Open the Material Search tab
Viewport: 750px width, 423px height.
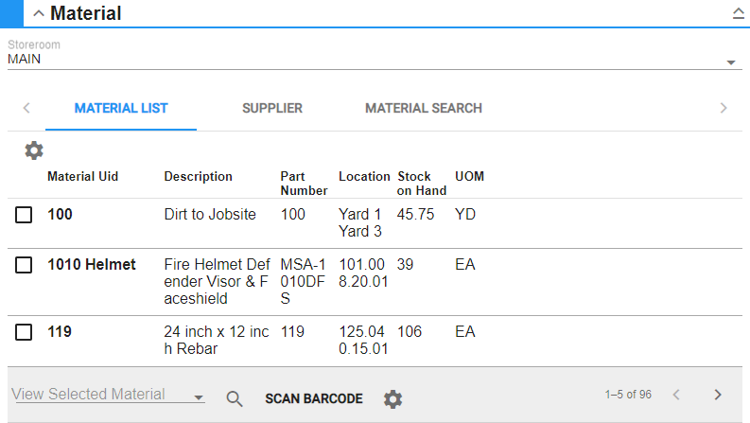[424, 108]
